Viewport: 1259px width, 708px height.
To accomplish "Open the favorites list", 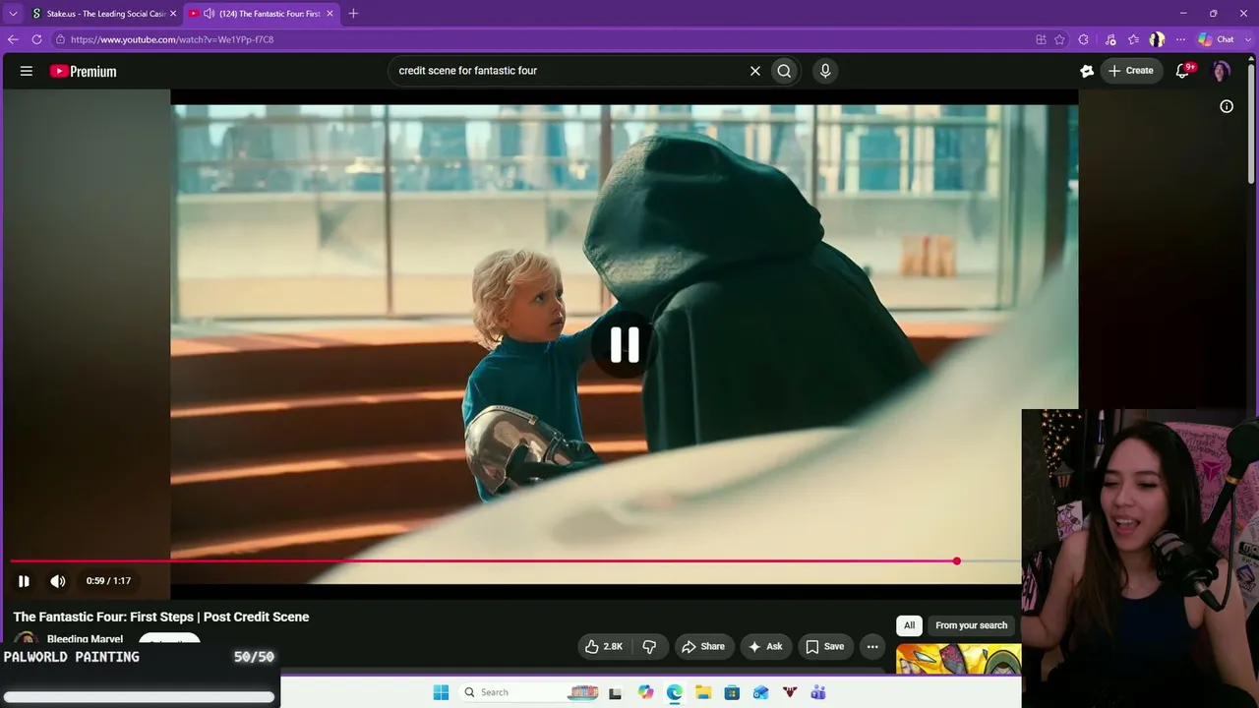I will (1134, 39).
